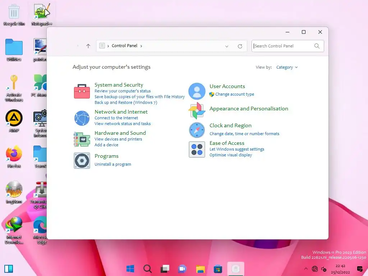368x276 pixels.
Task: Click the Network and Internet globe icon
Action: pyautogui.click(x=82, y=118)
